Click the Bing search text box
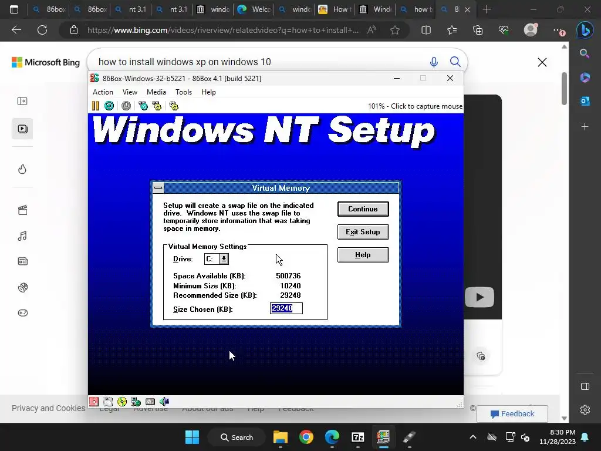 pos(261,62)
